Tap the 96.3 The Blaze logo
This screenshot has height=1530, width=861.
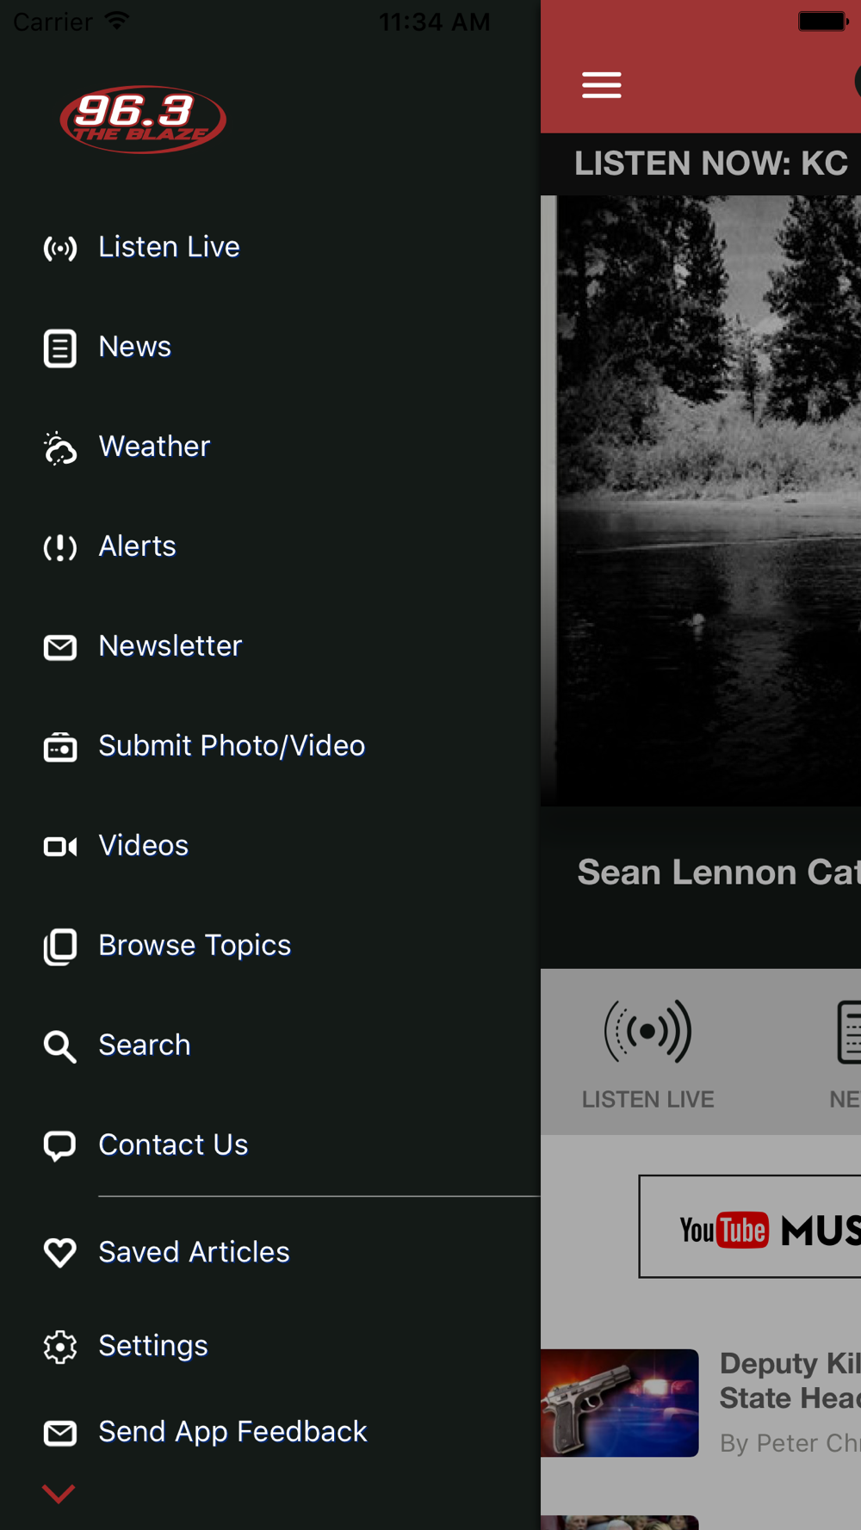pyautogui.click(x=143, y=120)
